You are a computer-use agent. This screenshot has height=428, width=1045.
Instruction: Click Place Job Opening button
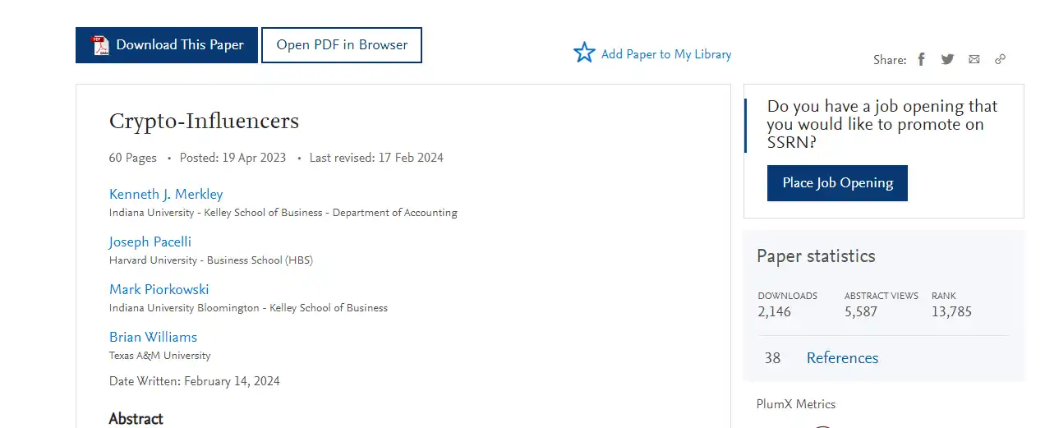[x=837, y=183]
